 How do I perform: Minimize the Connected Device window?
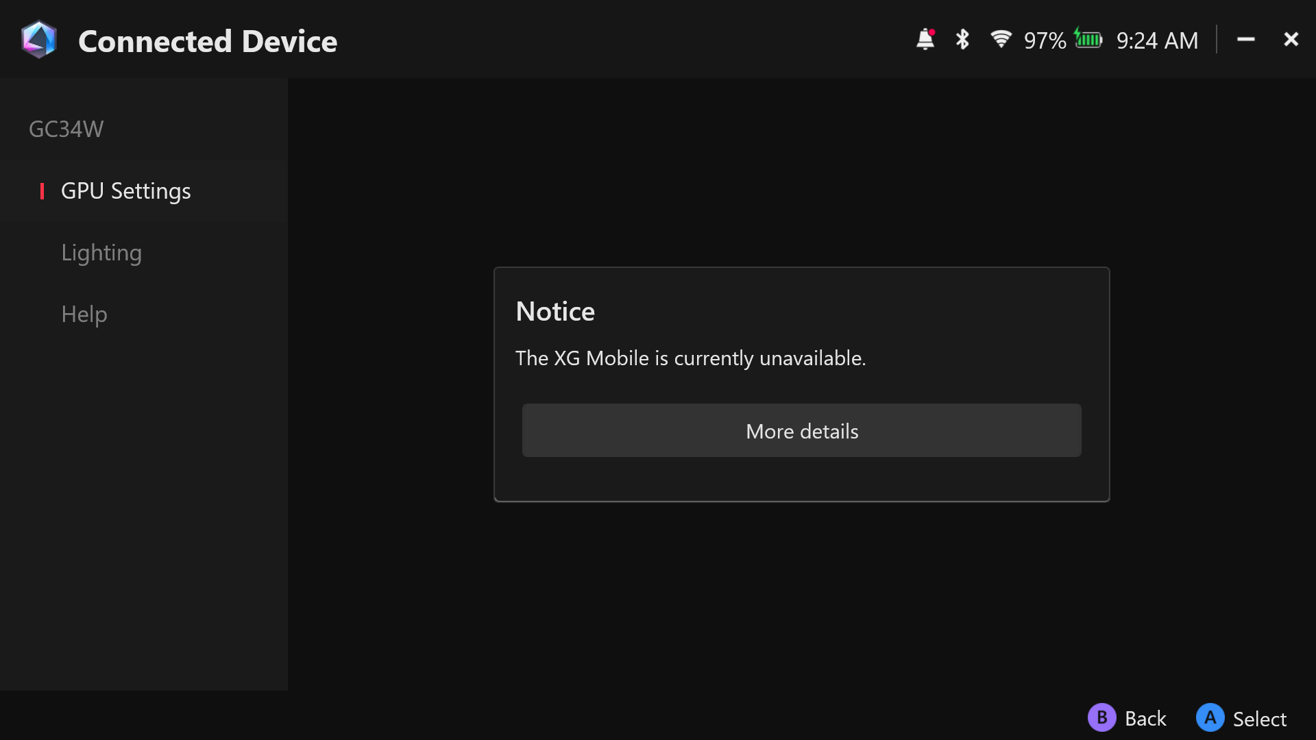pos(1246,40)
